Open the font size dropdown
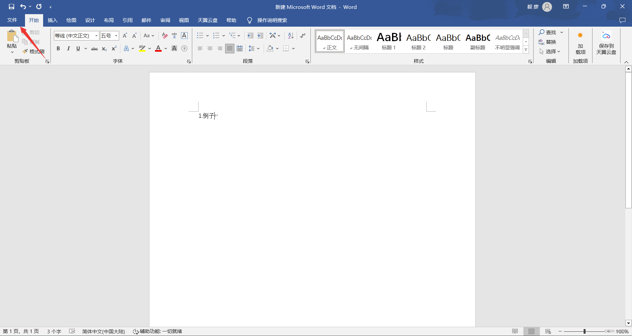Viewport: 632px width, 336px height. tap(116, 36)
